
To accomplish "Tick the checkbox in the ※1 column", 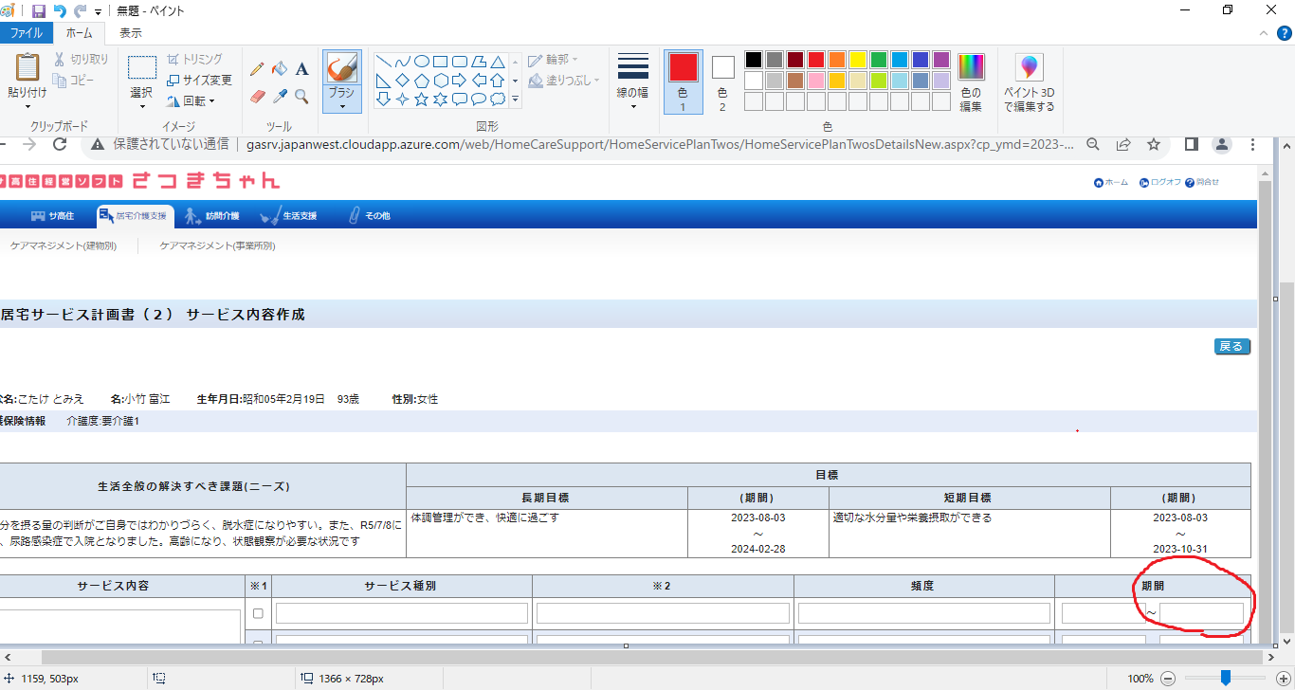I will click(258, 613).
